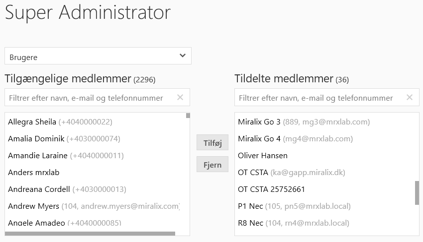Screen dimensions: 423x242
Task: Select Anders mrxlab member
Action: [34, 172]
